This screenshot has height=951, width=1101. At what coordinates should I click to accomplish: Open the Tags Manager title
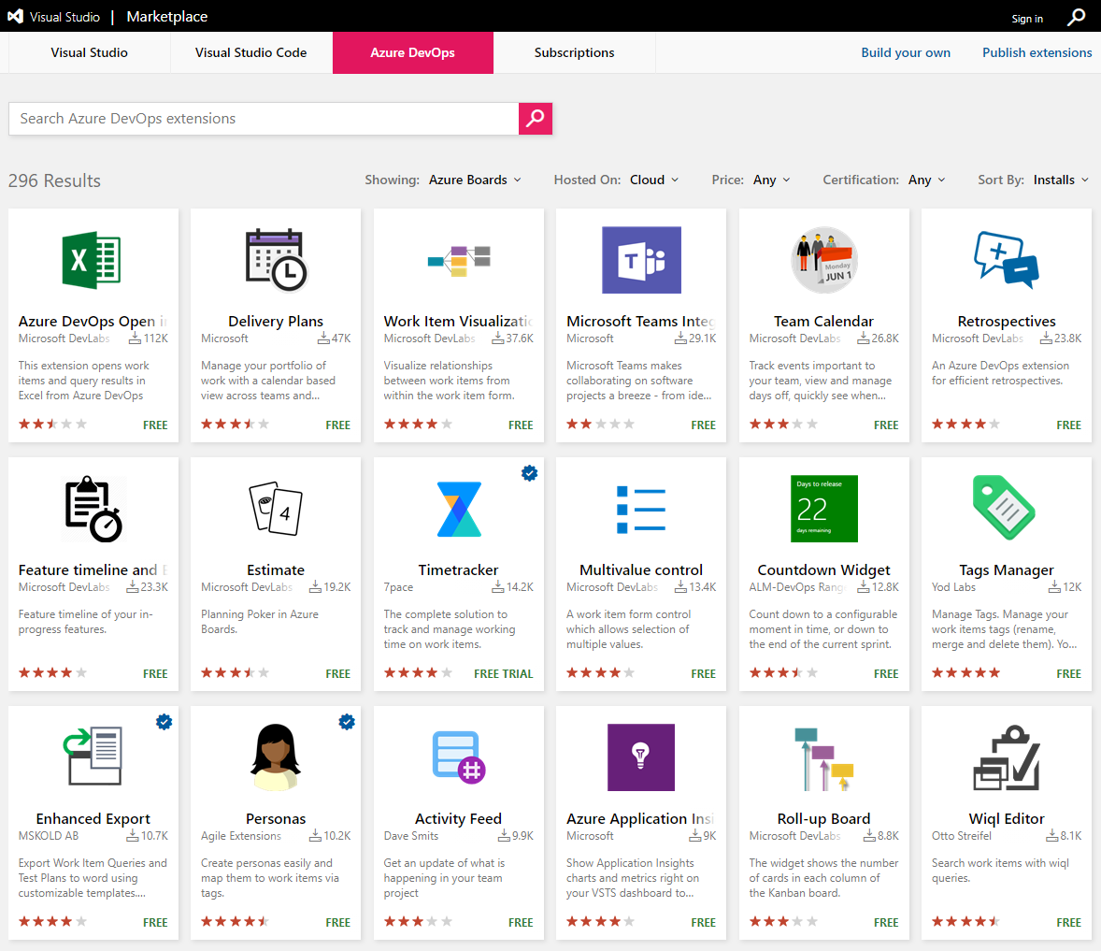pyautogui.click(x=1007, y=569)
